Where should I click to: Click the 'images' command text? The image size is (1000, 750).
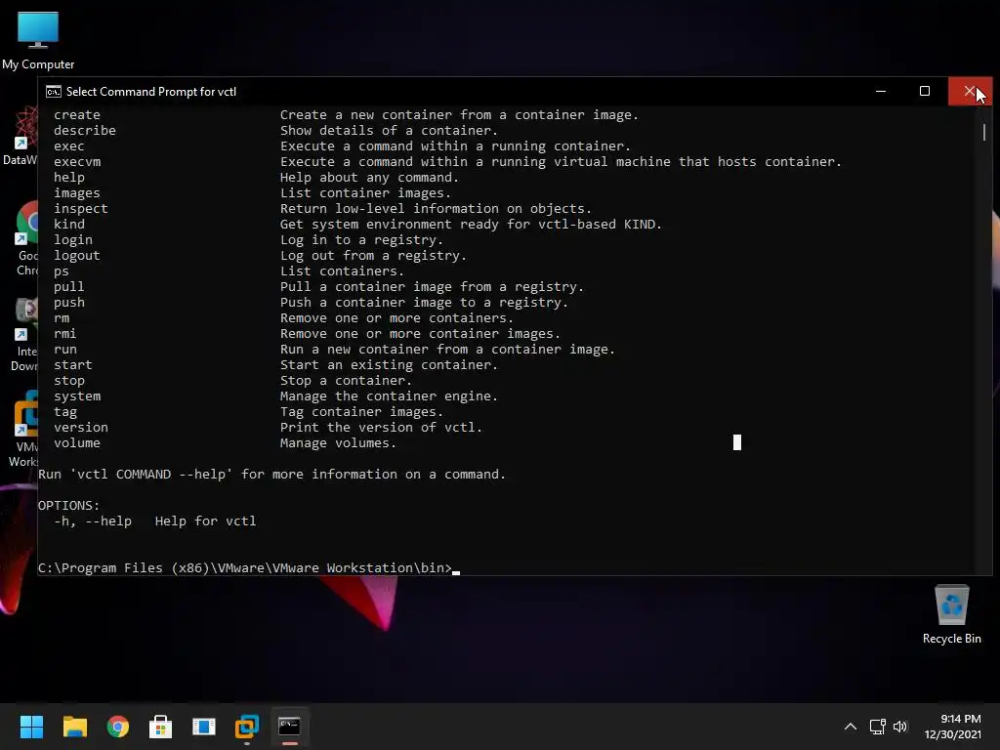pyautogui.click(x=77, y=192)
